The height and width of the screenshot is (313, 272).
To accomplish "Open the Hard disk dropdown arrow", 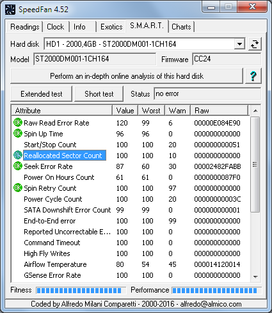I will coord(239,44).
